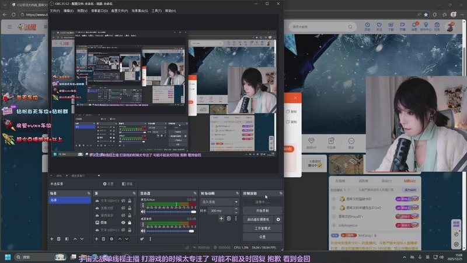Open the 文件(F) menu in OBS
467x263 pixels.
55,11
